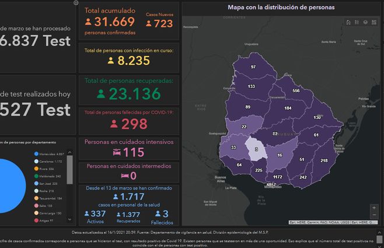
Task: Zoom in on the map
Action: click(x=373, y=207)
